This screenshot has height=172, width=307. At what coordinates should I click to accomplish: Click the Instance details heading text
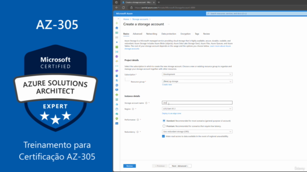[x=132, y=96]
